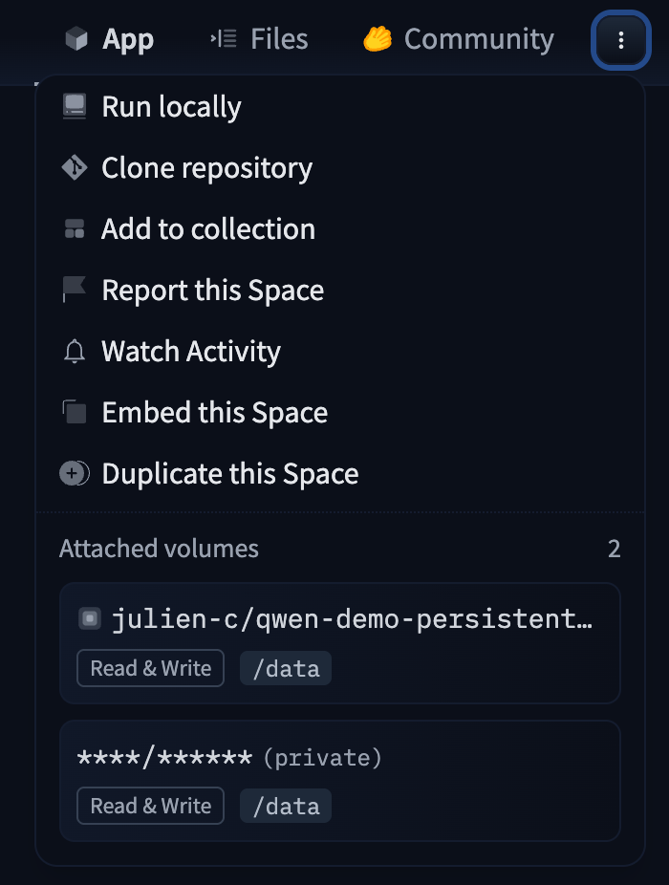Open the Community tab
669x885 pixels.
[x=459, y=39]
